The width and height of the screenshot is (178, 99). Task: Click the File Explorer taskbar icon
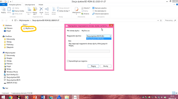[x=67, y=97]
